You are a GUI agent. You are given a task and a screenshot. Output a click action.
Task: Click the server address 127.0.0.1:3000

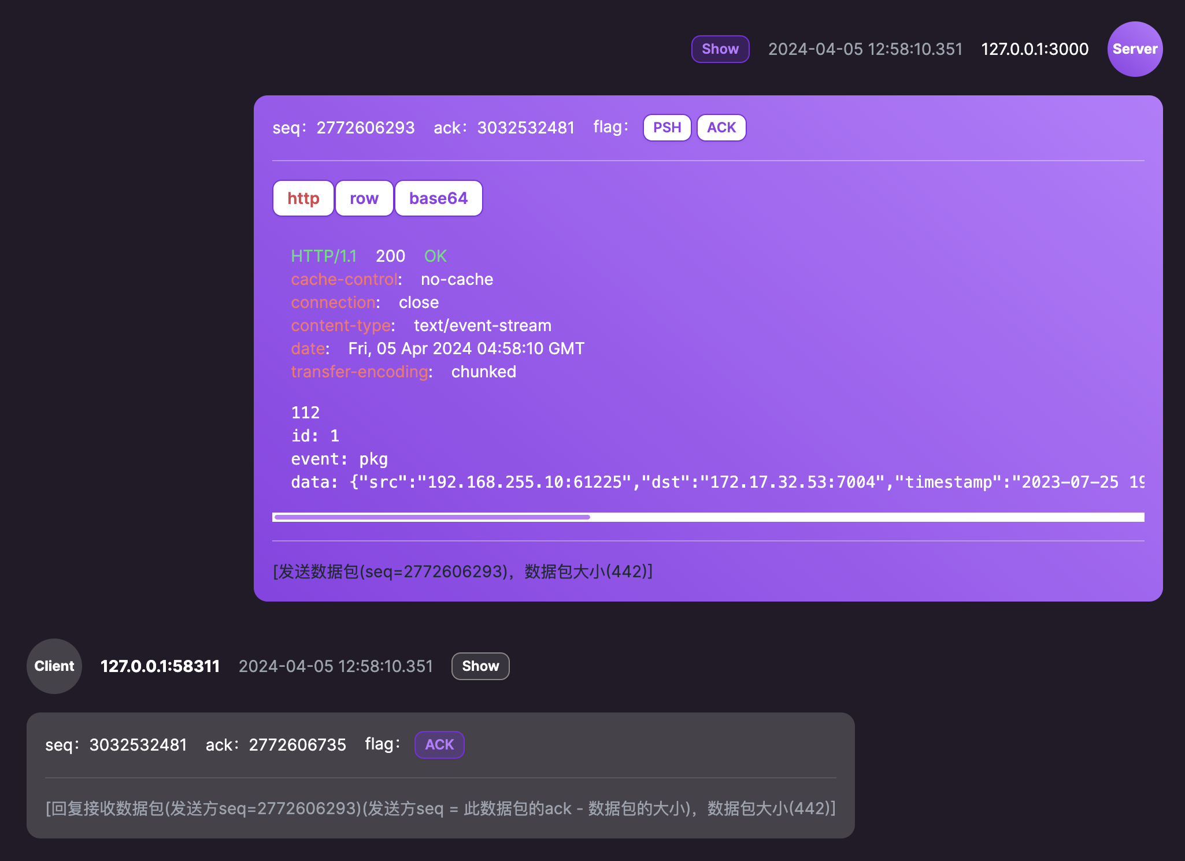pos(1035,49)
